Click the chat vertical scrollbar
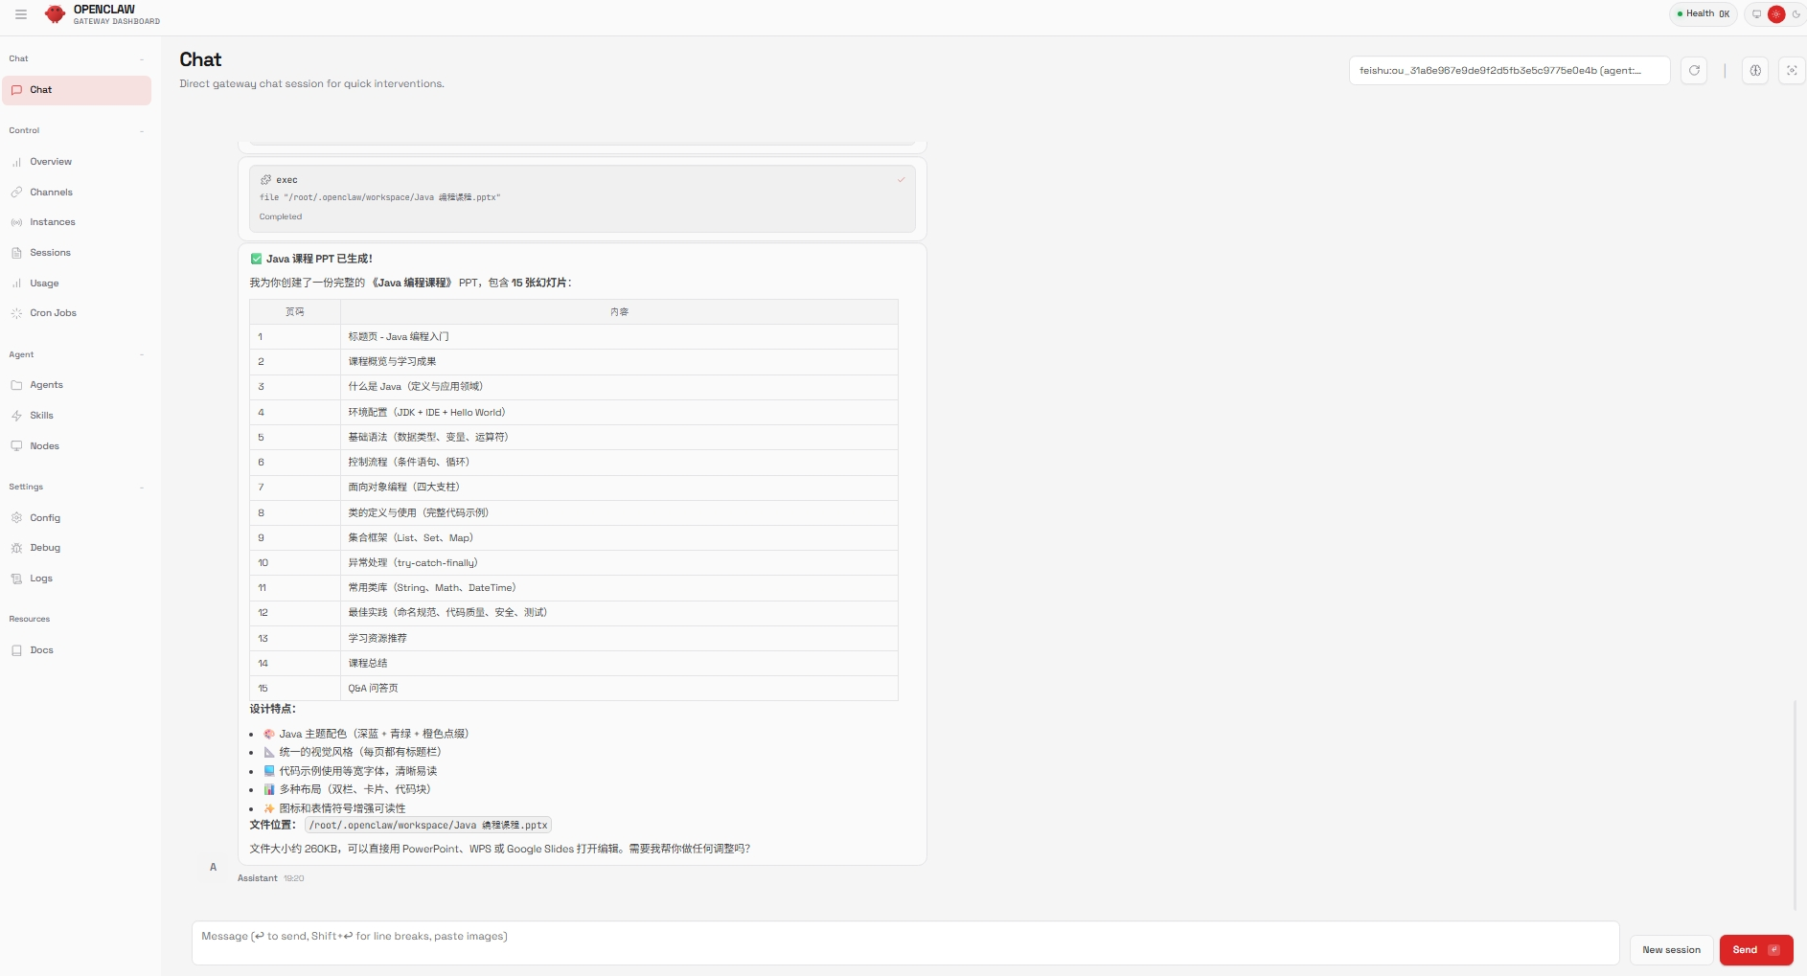1807x976 pixels. click(1795, 805)
